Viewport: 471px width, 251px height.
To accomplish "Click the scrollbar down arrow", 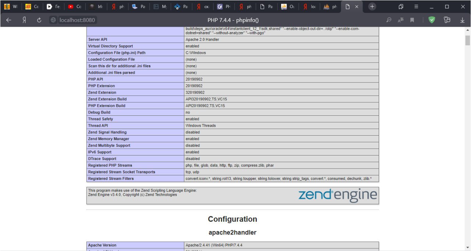I will pyautogui.click(x=467, y=247).
